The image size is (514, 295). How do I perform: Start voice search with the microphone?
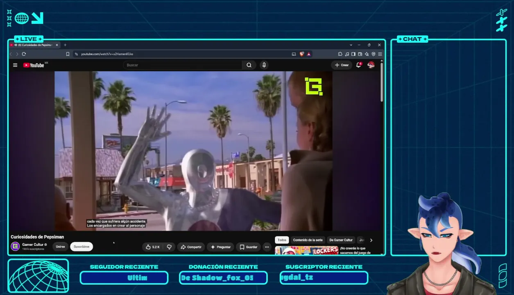(x=264, y=65)
